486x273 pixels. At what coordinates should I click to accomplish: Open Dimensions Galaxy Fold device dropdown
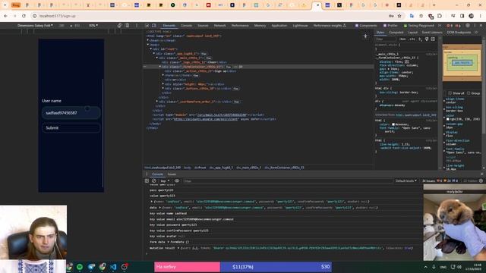(x=35, y=25)
